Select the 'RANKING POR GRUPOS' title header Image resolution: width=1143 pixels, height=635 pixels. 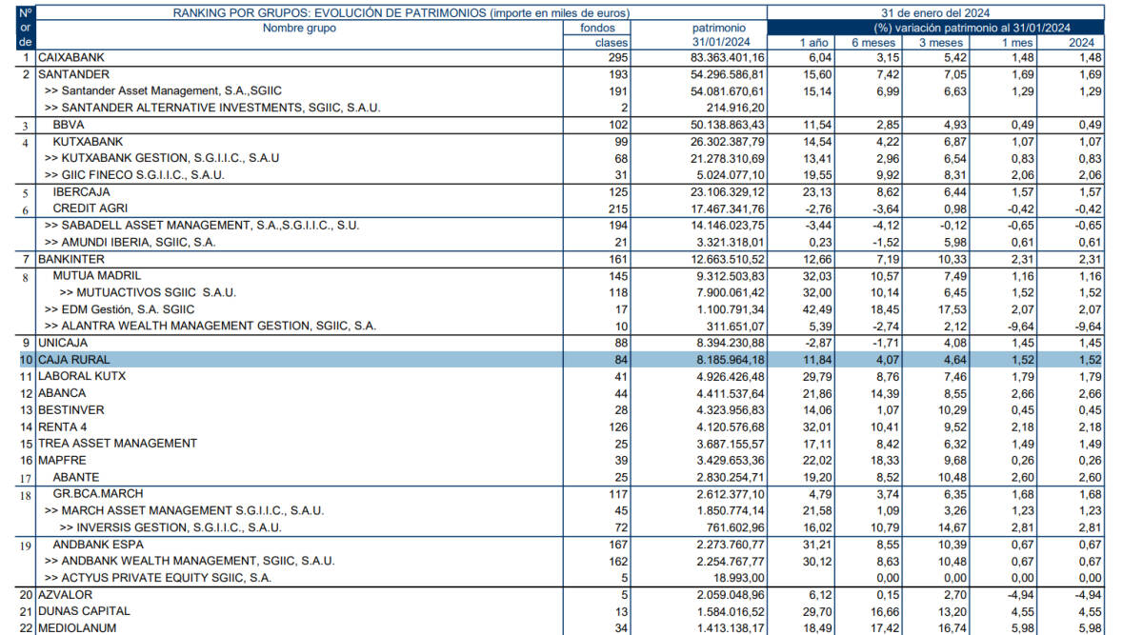pyautogui.click(x=401, y=12)
